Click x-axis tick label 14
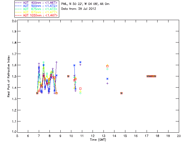This screenshot has height=147, width=184. pos(114,136)
